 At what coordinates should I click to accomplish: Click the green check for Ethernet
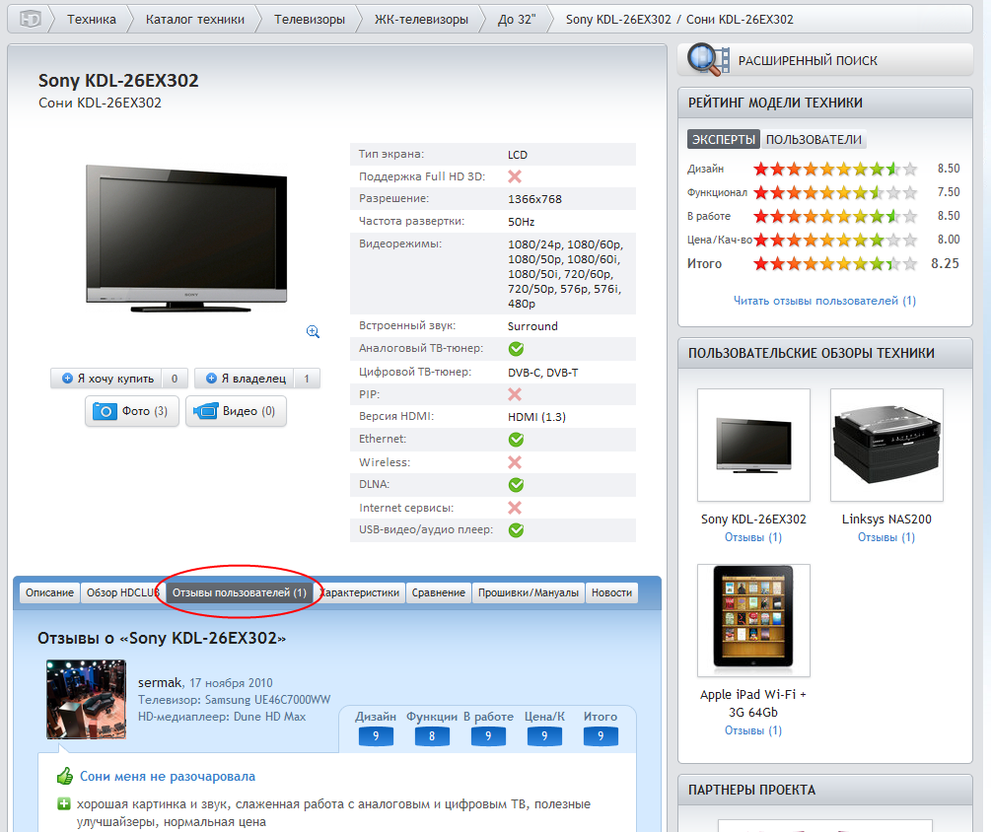coord(517,439)
